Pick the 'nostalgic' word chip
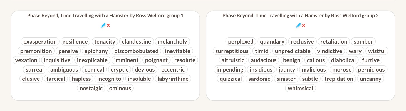Image resolution: width=406 pixels, height=111 pixels. [x=91, y=88]
